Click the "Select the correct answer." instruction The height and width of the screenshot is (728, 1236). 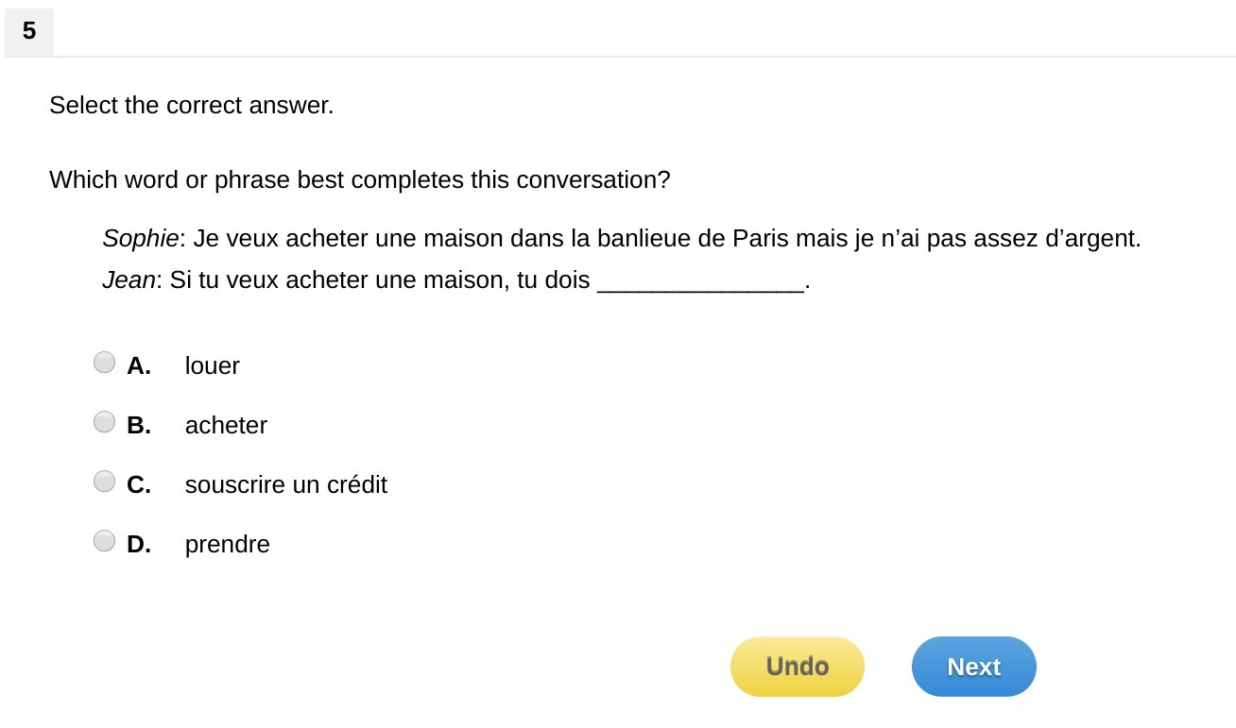point(191,106)
